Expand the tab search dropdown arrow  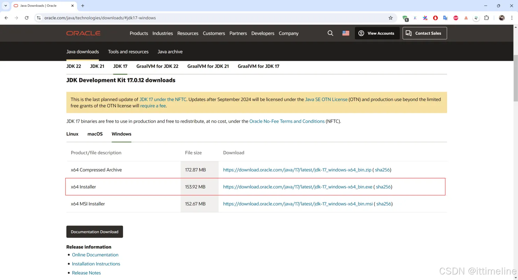tap(6, 6)
